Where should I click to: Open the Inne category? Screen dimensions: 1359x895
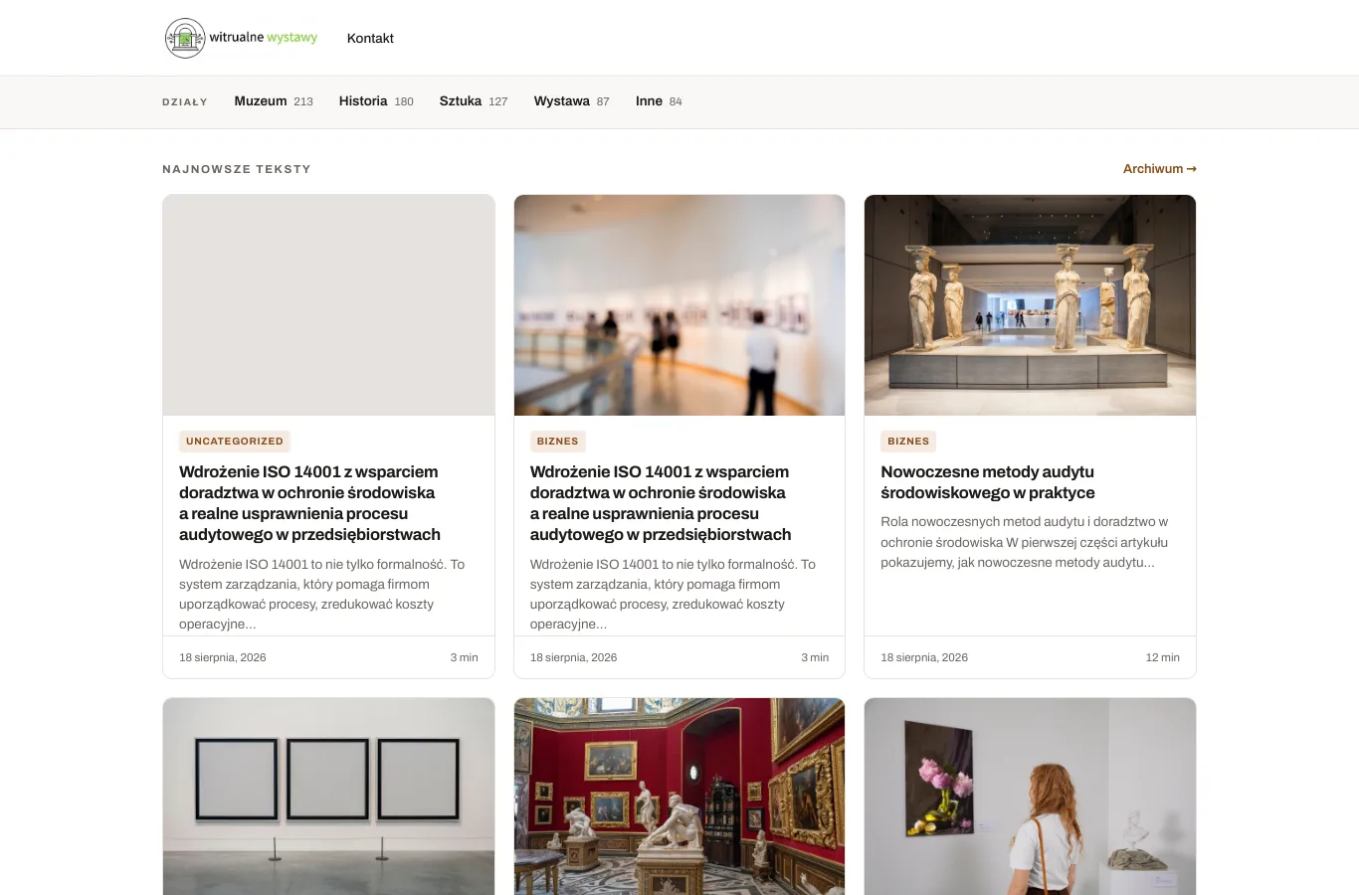pyautogui.click(x=659, y=101)
